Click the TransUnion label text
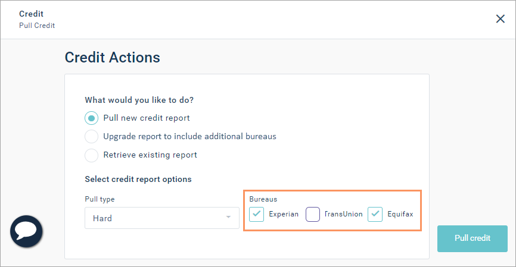The height and width of the screenshot is (267, 516). [343, 214]
